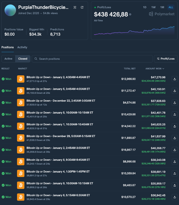Click Bitcoin icon for December 29 market
Viewport: 179px width, 205px height.
point(21,138)
